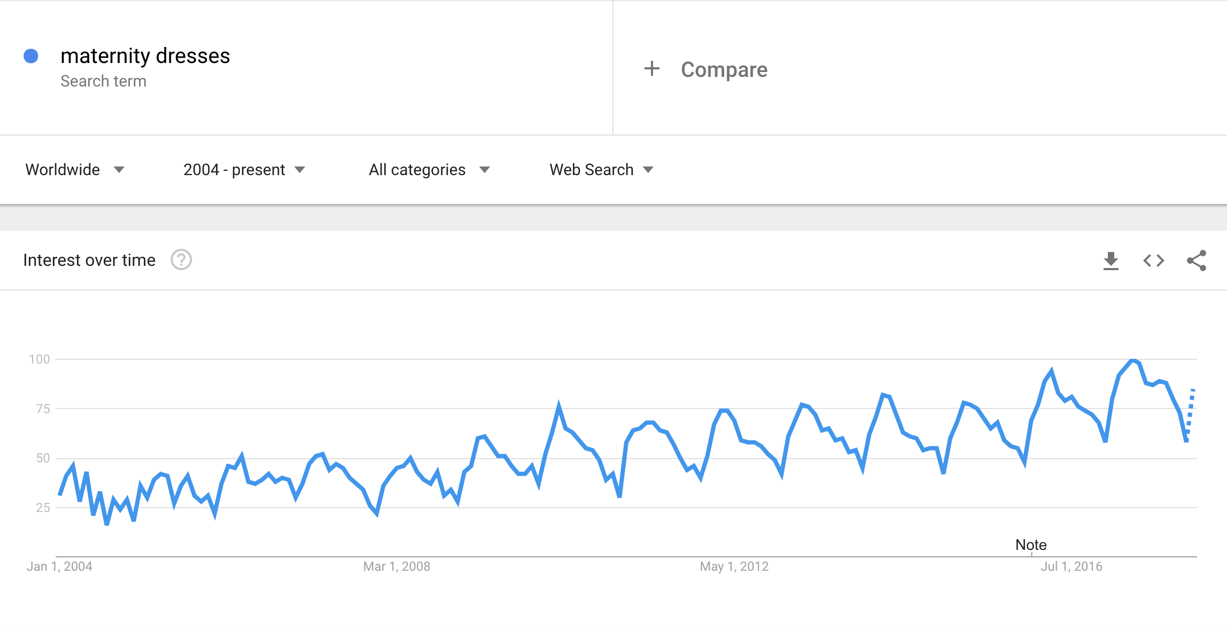Click the Note marker on the timeline

click(1031, 545)
